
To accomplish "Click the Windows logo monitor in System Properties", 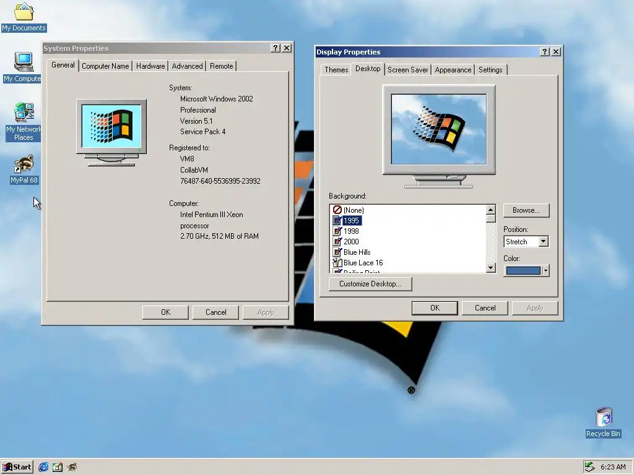I will (x=111, y=133).
